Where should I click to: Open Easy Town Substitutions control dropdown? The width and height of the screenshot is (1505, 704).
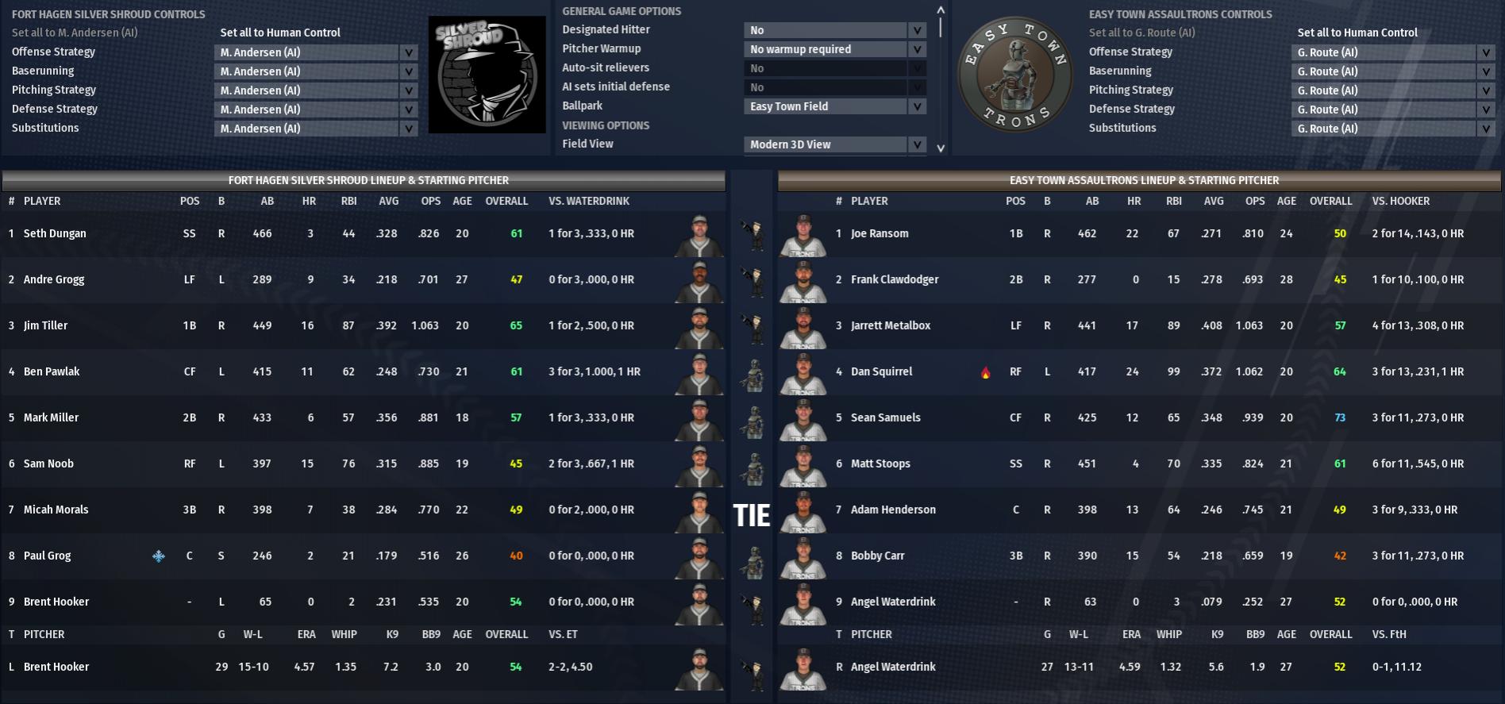tap(1393, 129)
